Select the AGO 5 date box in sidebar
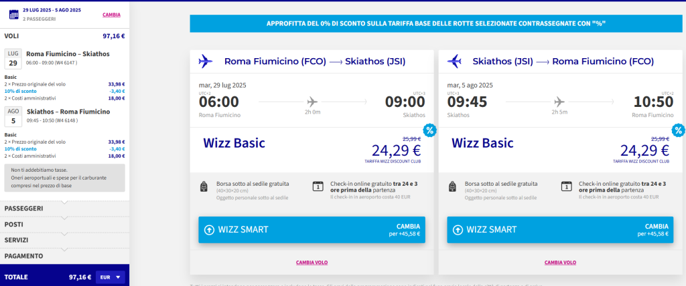The width and height of the screenshot is (686, 286). pyautogui.click(x=13, y=116)
